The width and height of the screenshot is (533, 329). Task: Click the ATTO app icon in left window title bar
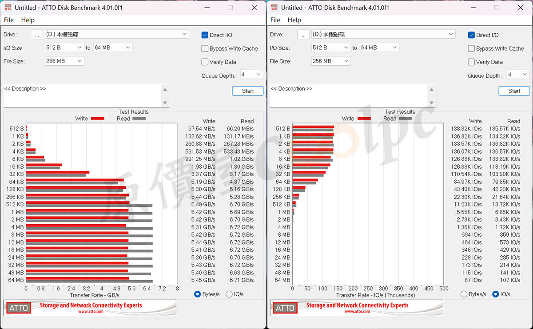pos(8,8)
